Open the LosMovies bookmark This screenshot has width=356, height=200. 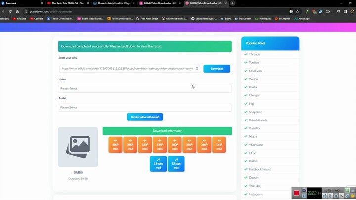tap(283, 19)
